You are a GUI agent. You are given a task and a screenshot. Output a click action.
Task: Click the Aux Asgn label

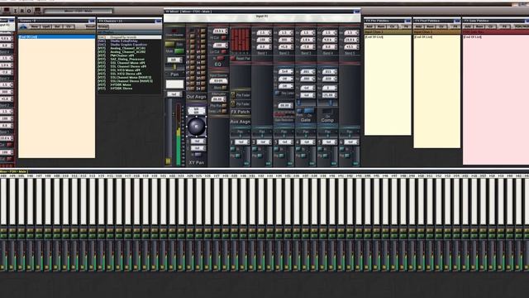[241, 122]
